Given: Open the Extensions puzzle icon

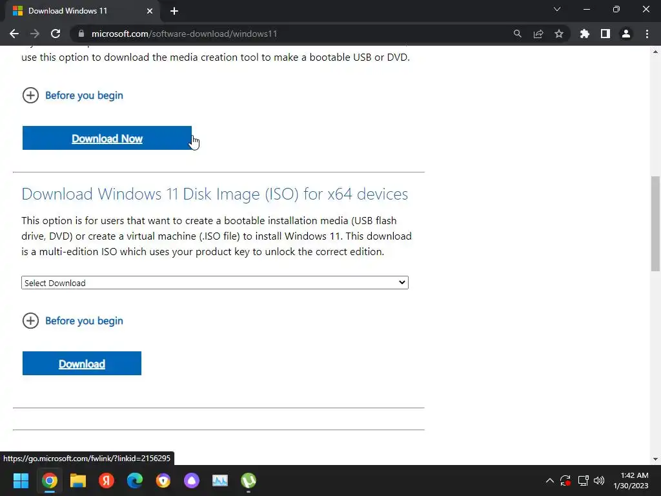Looking at the screenshot, I should coord(585,34).
